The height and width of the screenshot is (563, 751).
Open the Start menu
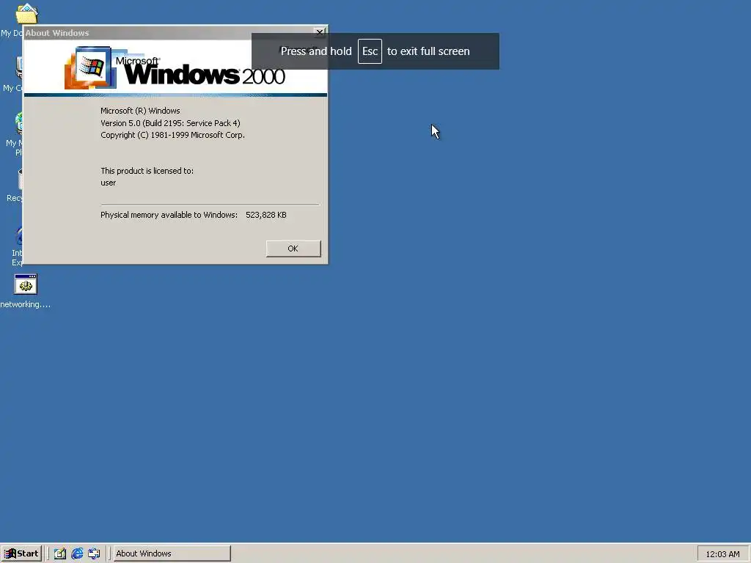coord(21,553)
